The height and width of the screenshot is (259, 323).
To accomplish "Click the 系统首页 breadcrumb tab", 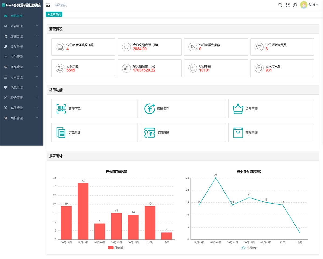I will click(x=54, y=14).
